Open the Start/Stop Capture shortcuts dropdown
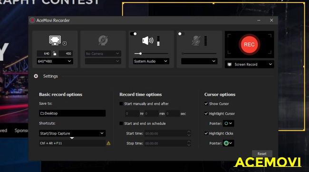The height and width of the screenshot is (172, 309). pyautogui.click(x=72, y=134)
